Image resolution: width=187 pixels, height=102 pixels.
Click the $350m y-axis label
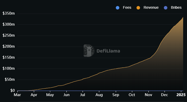[9, 13]
